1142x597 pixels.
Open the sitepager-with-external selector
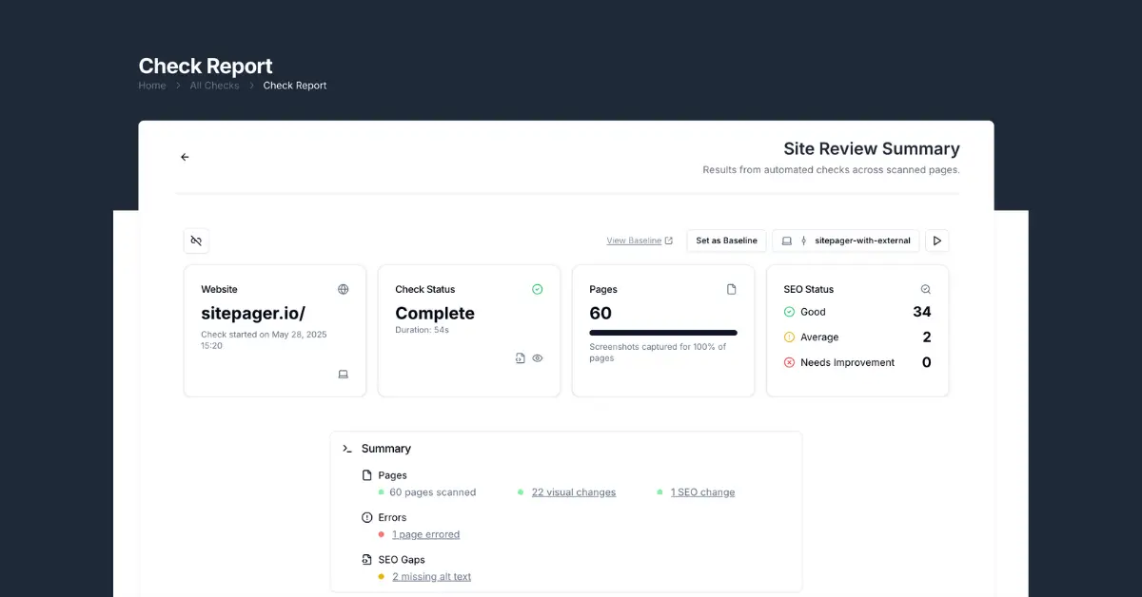(x=845, y=241)
